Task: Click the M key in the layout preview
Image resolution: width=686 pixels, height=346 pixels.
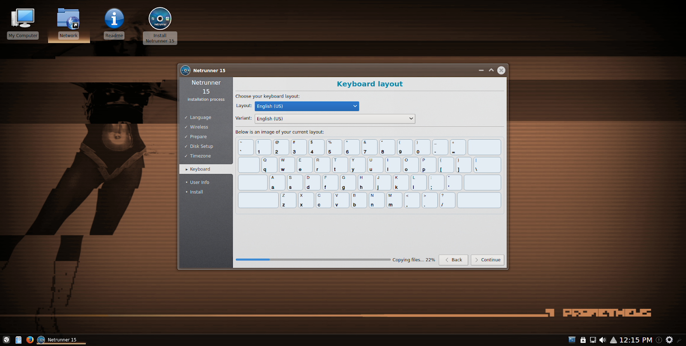Action: [394, 200]
